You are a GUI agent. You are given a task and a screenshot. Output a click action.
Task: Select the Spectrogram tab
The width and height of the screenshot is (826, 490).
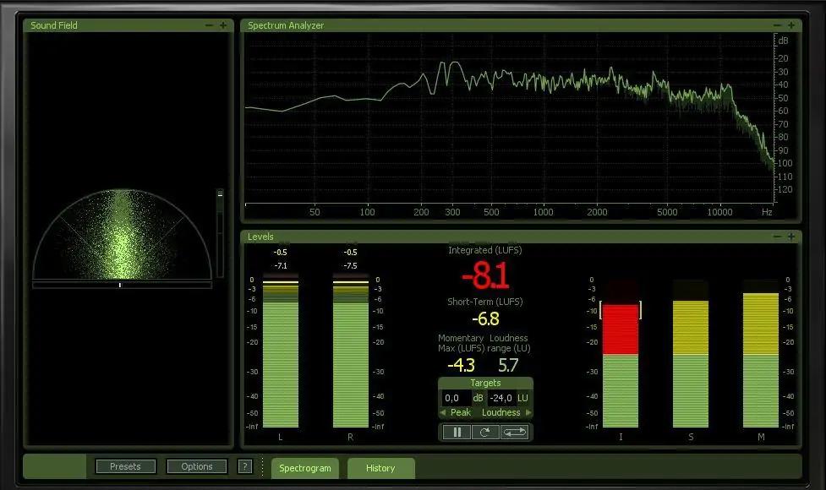point(305,468)
